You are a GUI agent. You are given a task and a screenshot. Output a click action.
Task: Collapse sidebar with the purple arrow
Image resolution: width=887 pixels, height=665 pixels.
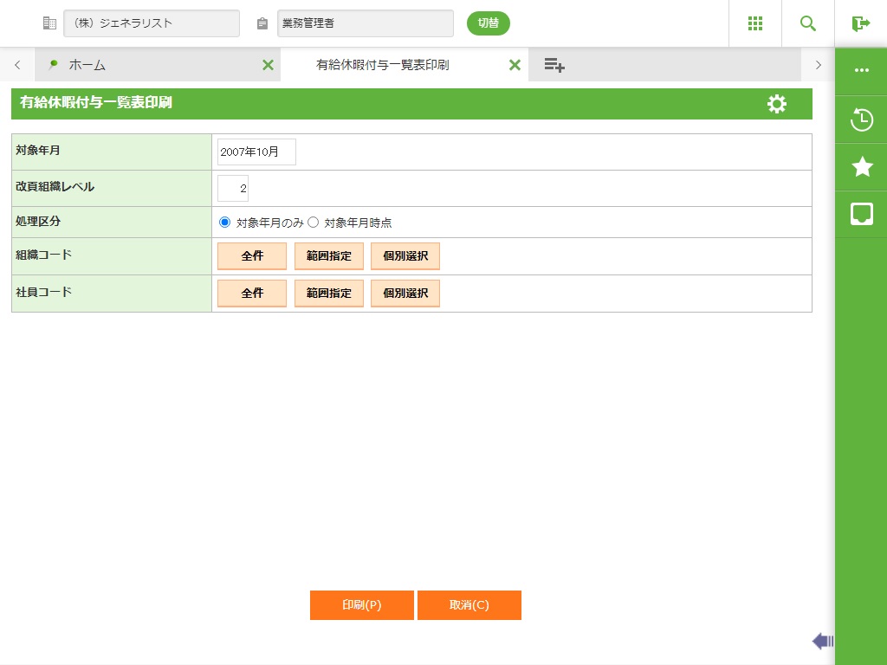(822, 641)
